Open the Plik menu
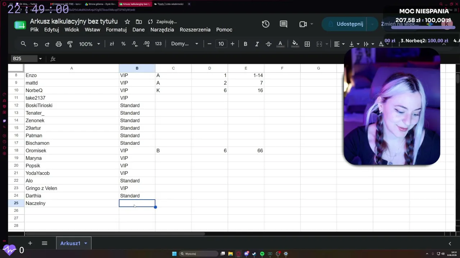 coord(34,30)
